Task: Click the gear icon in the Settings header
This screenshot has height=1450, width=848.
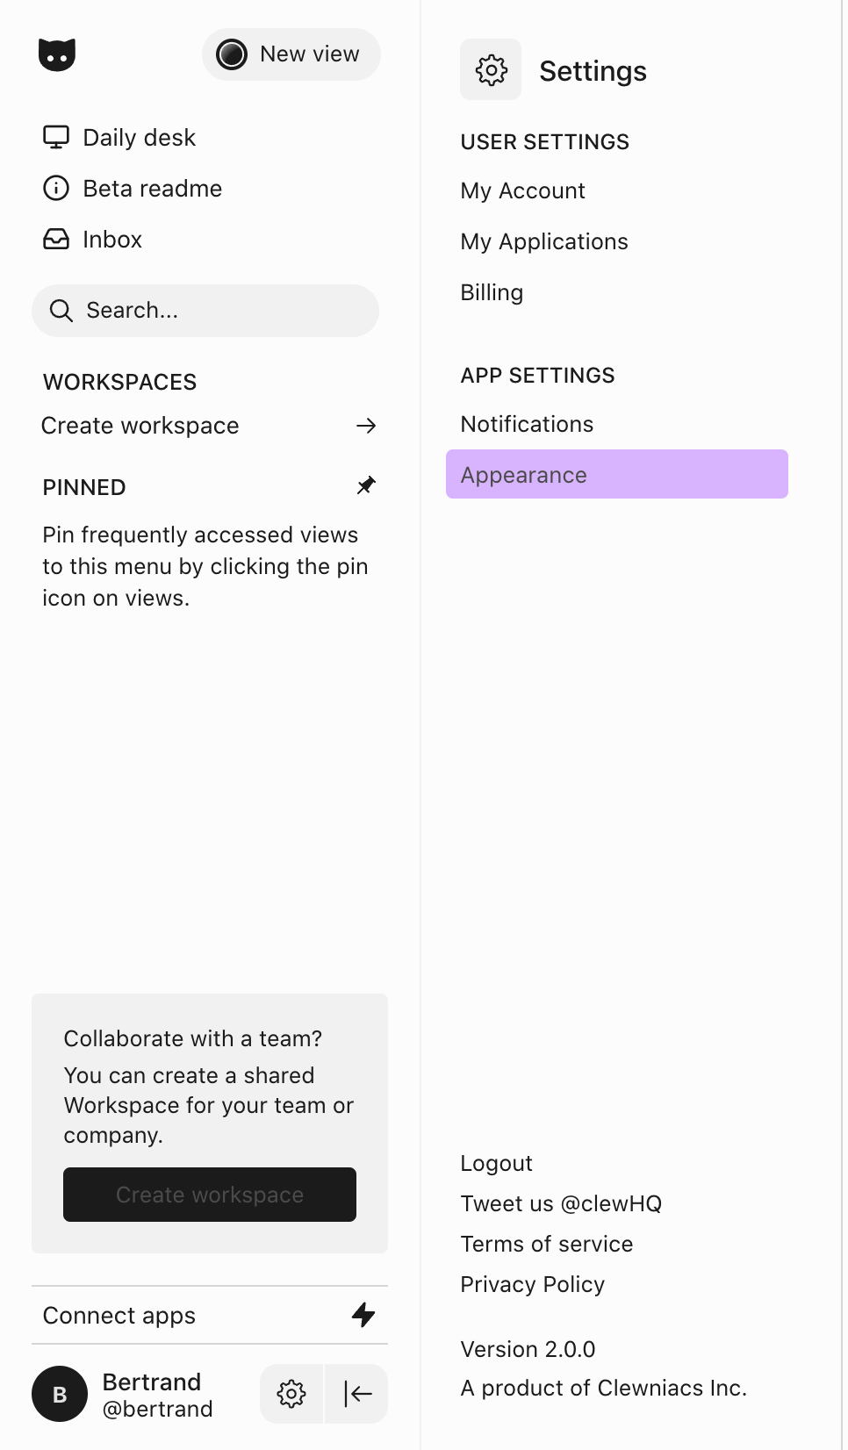Action: point(491,69)
